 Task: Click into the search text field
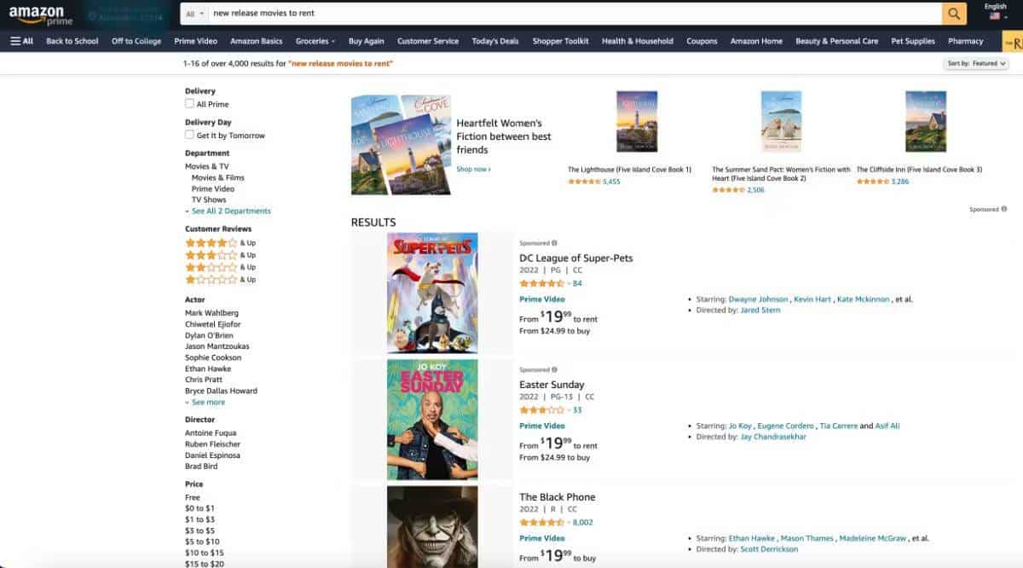coord(571,14)
